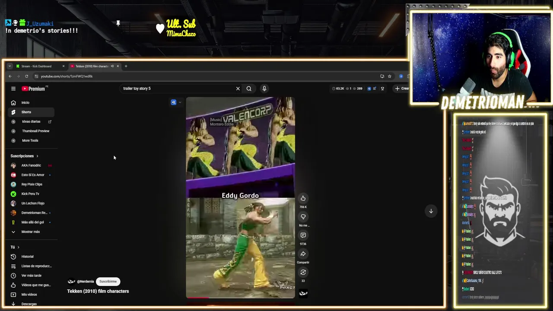Open Ver más tarde in sidebar
The height and width of the screenshot is (311, 553).
click(x=31, y=276)
